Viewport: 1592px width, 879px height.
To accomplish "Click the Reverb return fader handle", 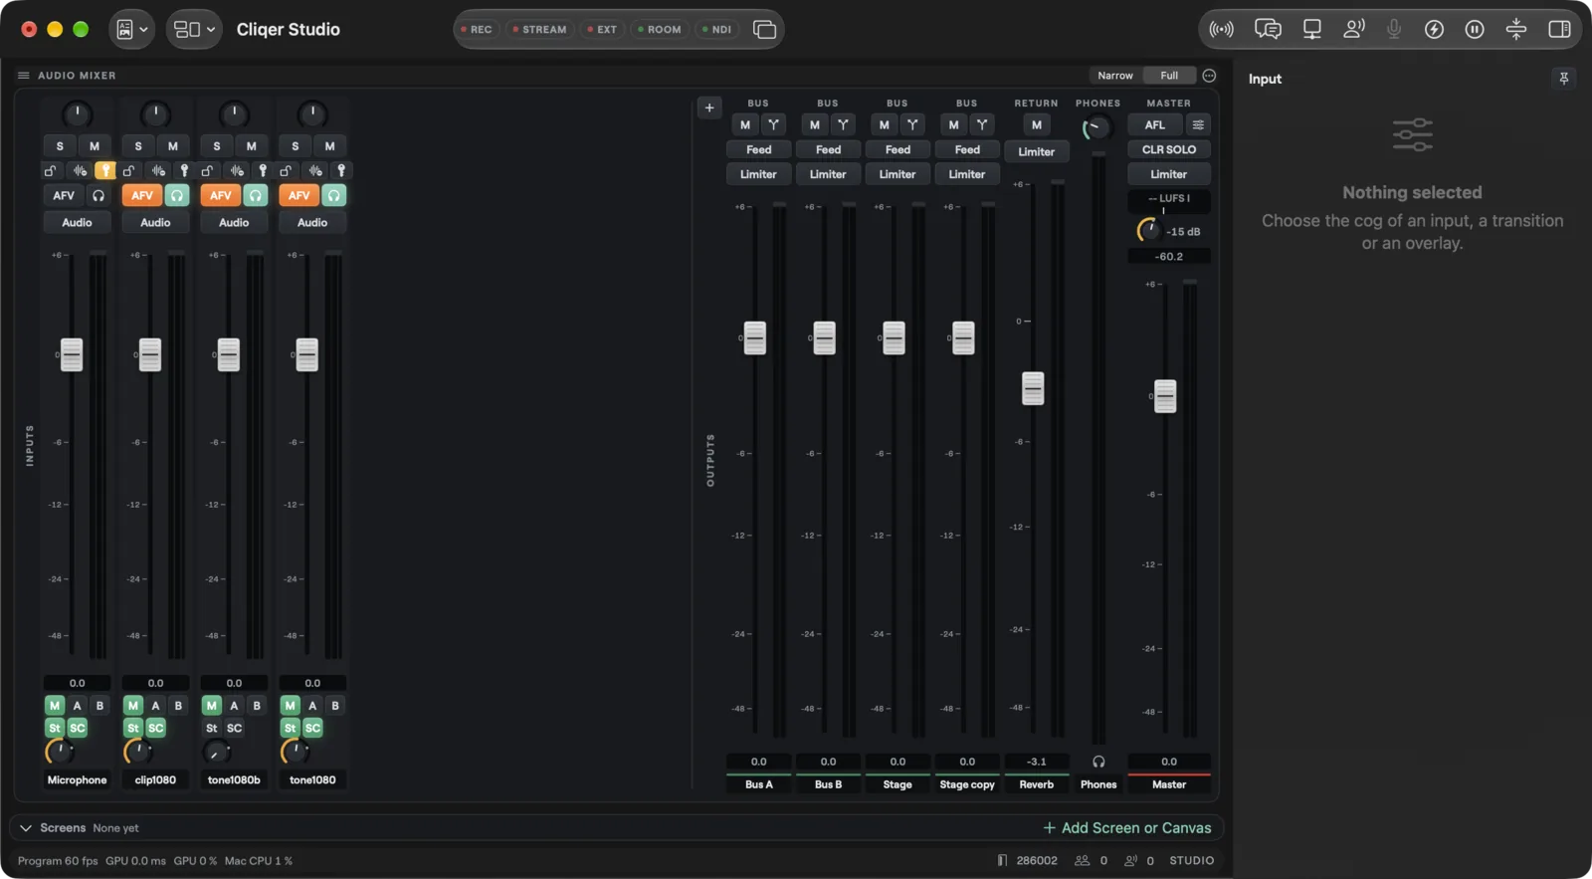I will [x=1033, y=388].
